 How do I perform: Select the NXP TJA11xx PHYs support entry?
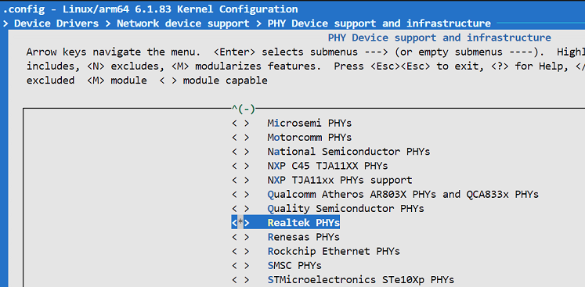[x=340, y=180]
